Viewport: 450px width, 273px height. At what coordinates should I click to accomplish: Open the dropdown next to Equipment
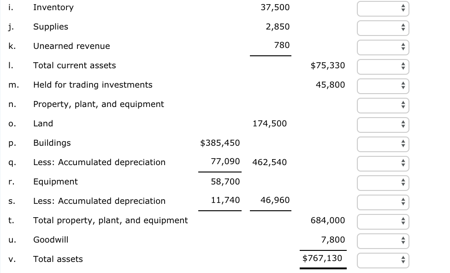point(382,183)
